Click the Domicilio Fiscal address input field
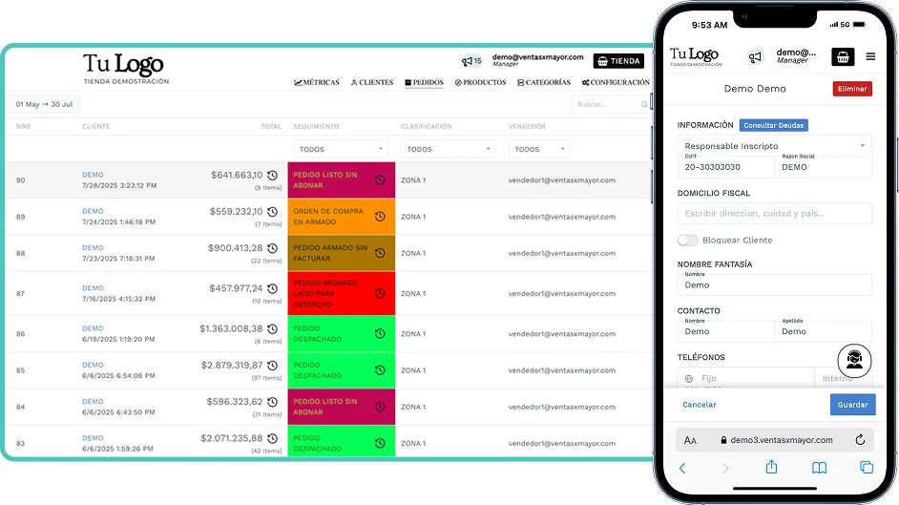Viewport: 899px width, 505px height. [x=774, y=214]
